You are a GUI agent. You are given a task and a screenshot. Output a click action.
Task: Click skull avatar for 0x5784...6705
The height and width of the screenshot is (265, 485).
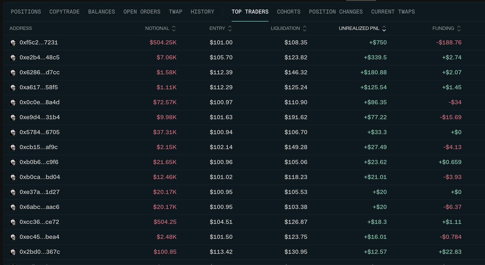point(13,132)
